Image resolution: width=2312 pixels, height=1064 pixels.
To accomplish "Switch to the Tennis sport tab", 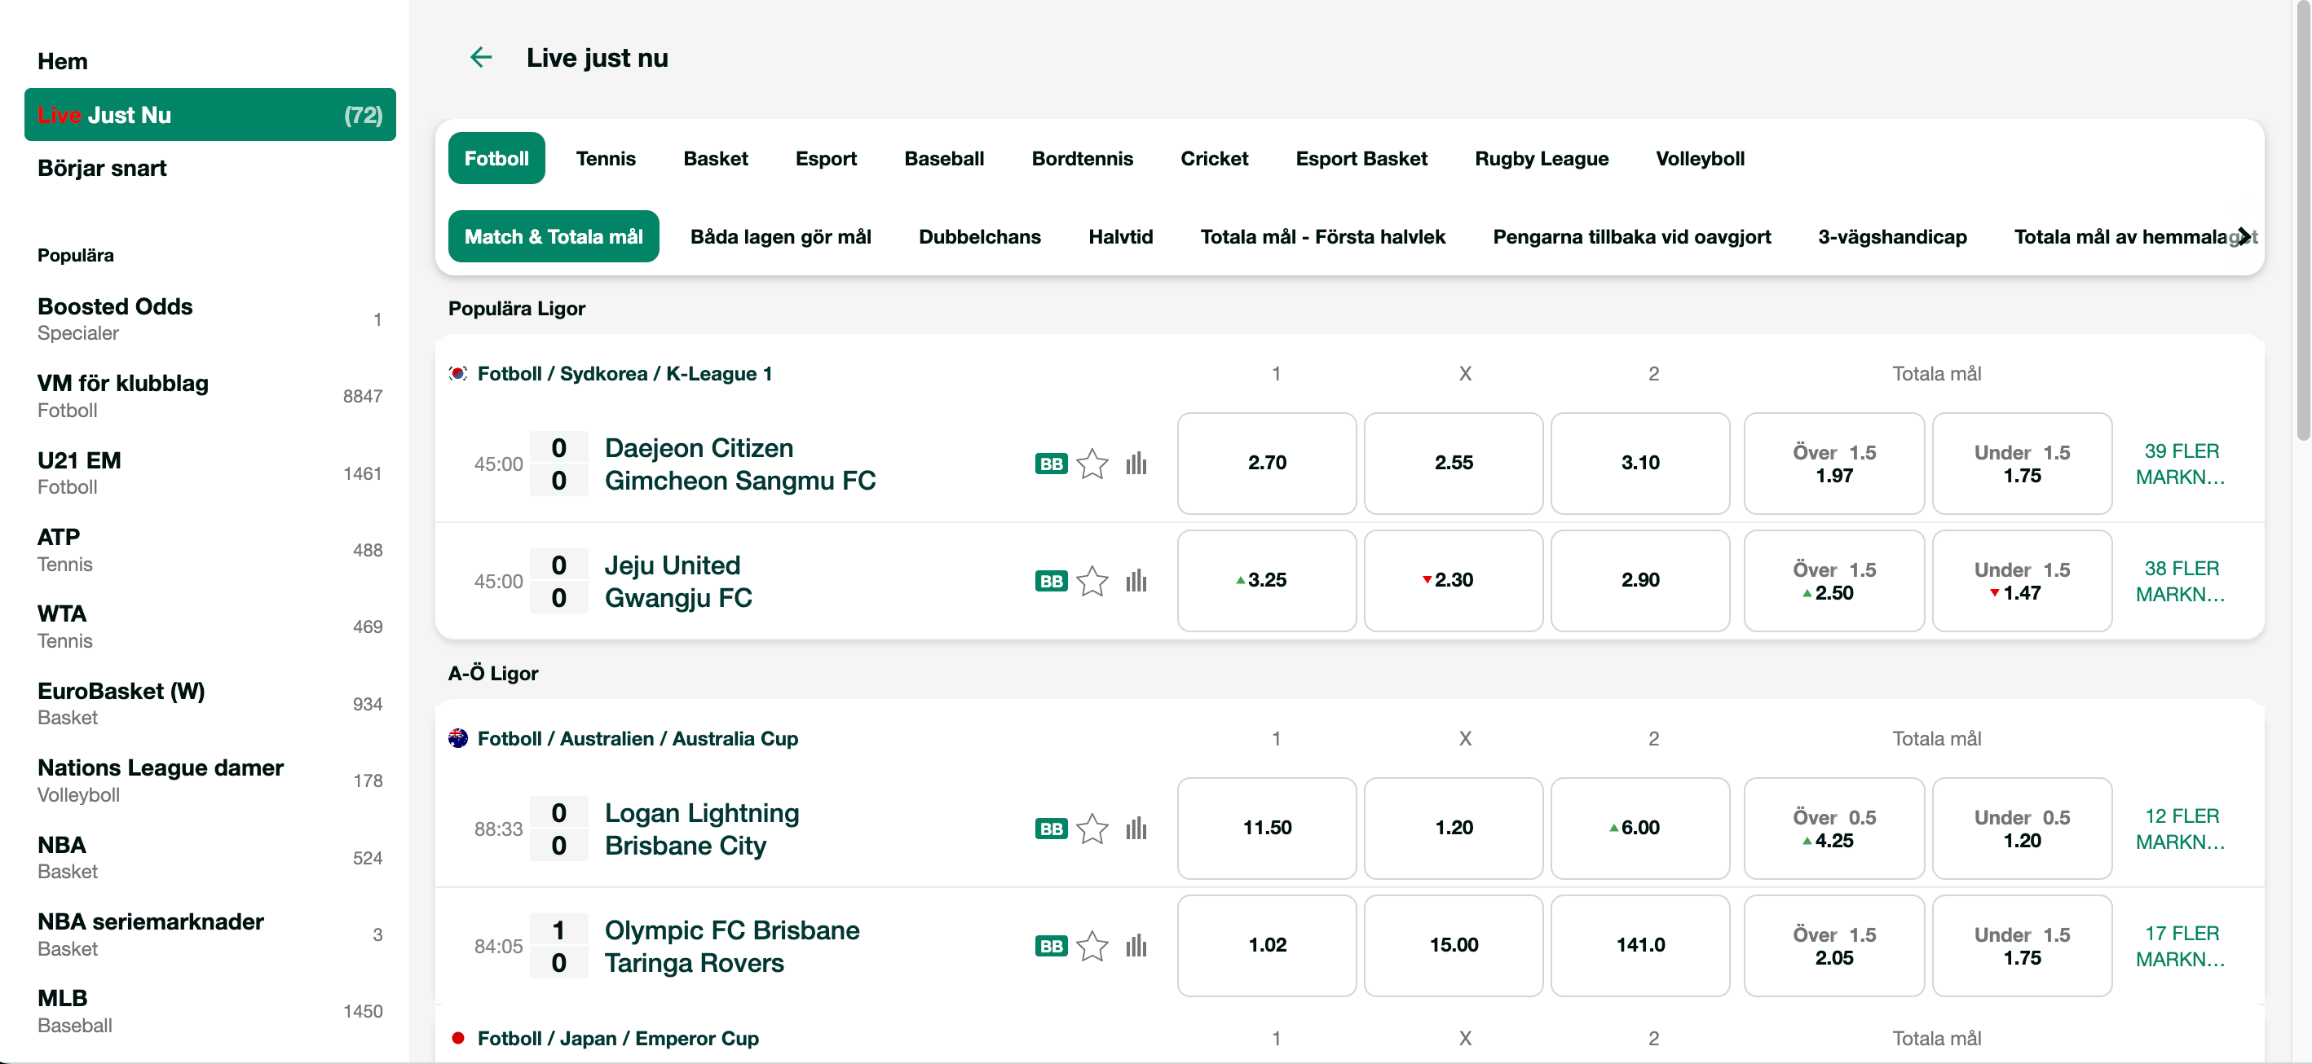I will click(x=606, y=158).
